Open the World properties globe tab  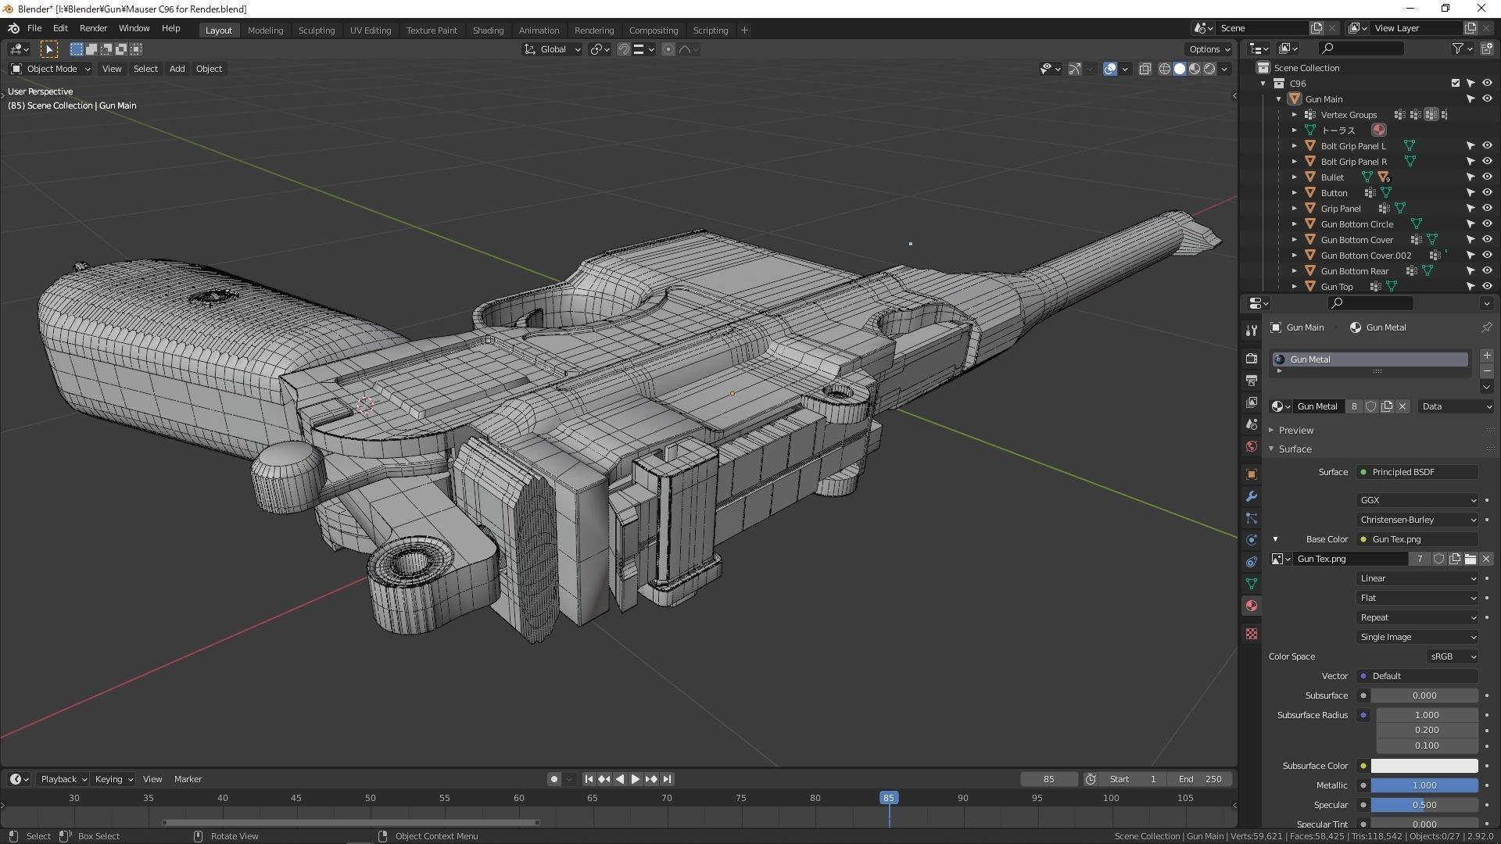pos(1252,446)
